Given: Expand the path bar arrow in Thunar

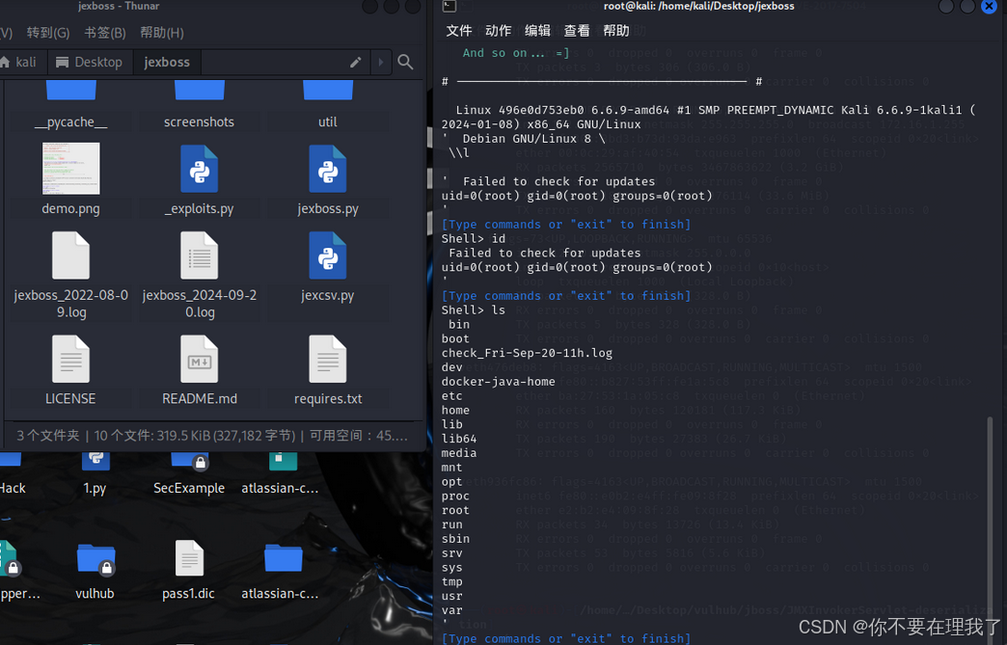Looking at the screenshot, I should pos(381,63).
